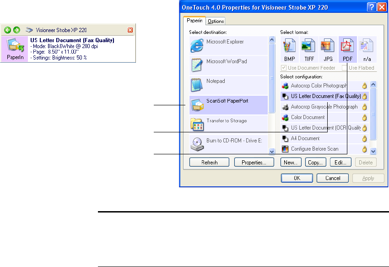389x267 pixels.
Task: Click the n/a text format icon
Action: click(x=367, y=46)
